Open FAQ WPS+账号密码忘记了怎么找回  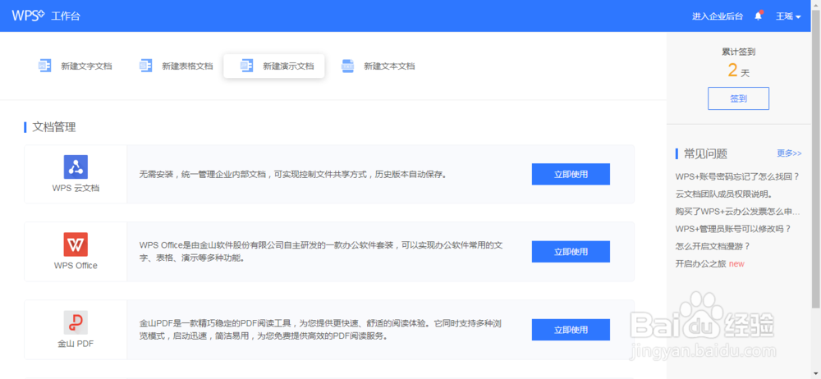pyautogui.click(x=737, y=176)
